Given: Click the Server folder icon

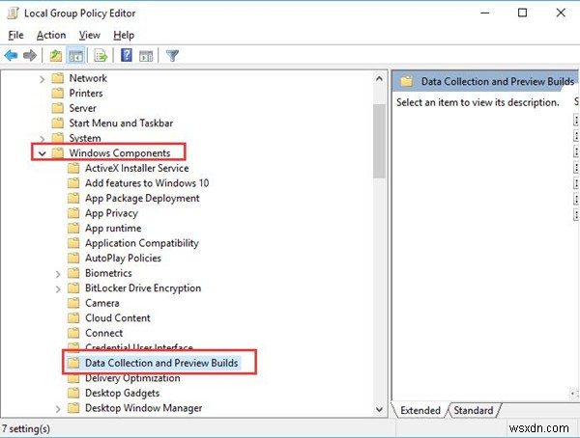Looking at the screenshot, I should point(57,108).
